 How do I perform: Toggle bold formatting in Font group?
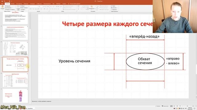[x=30, y=9]
